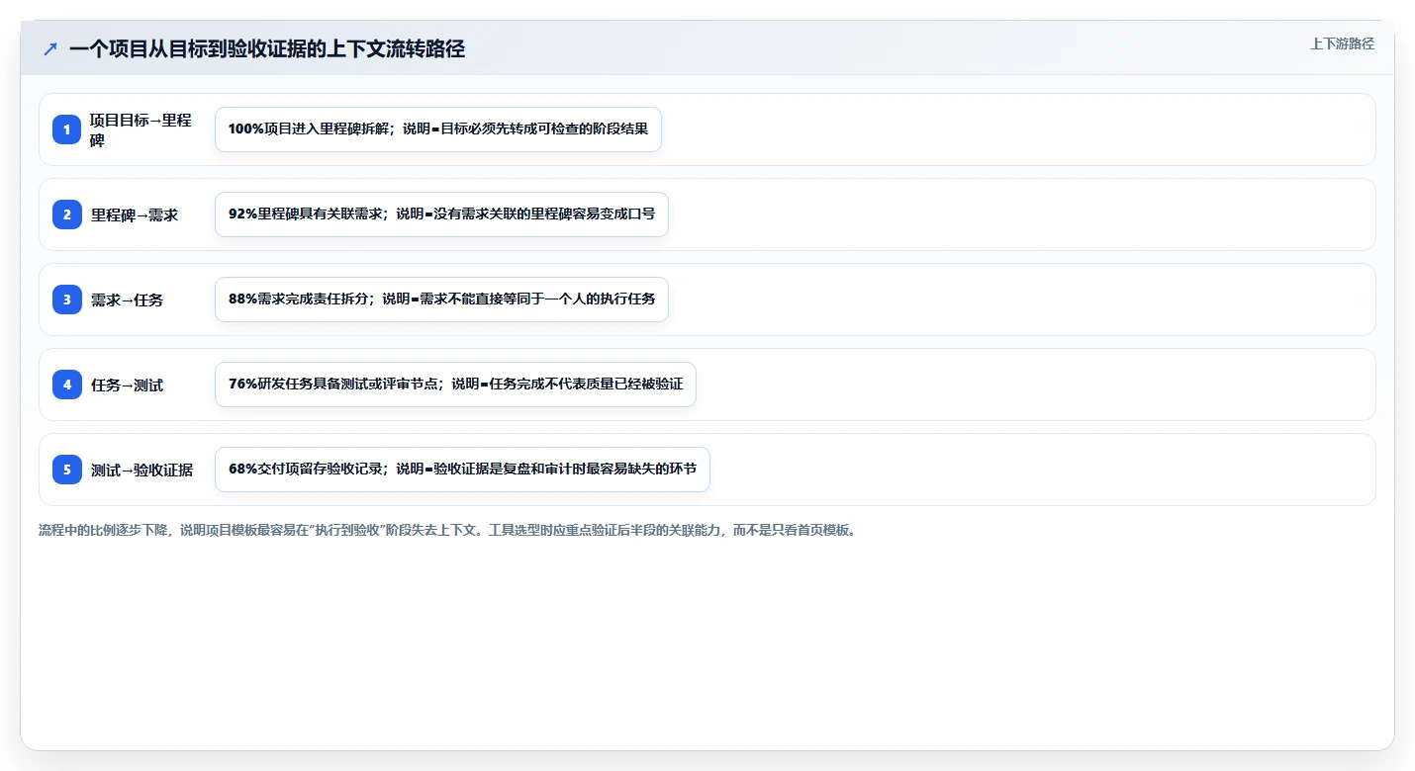Select the step 3 number badge
Screen dimensions: 1415x771
coord(67,300)
